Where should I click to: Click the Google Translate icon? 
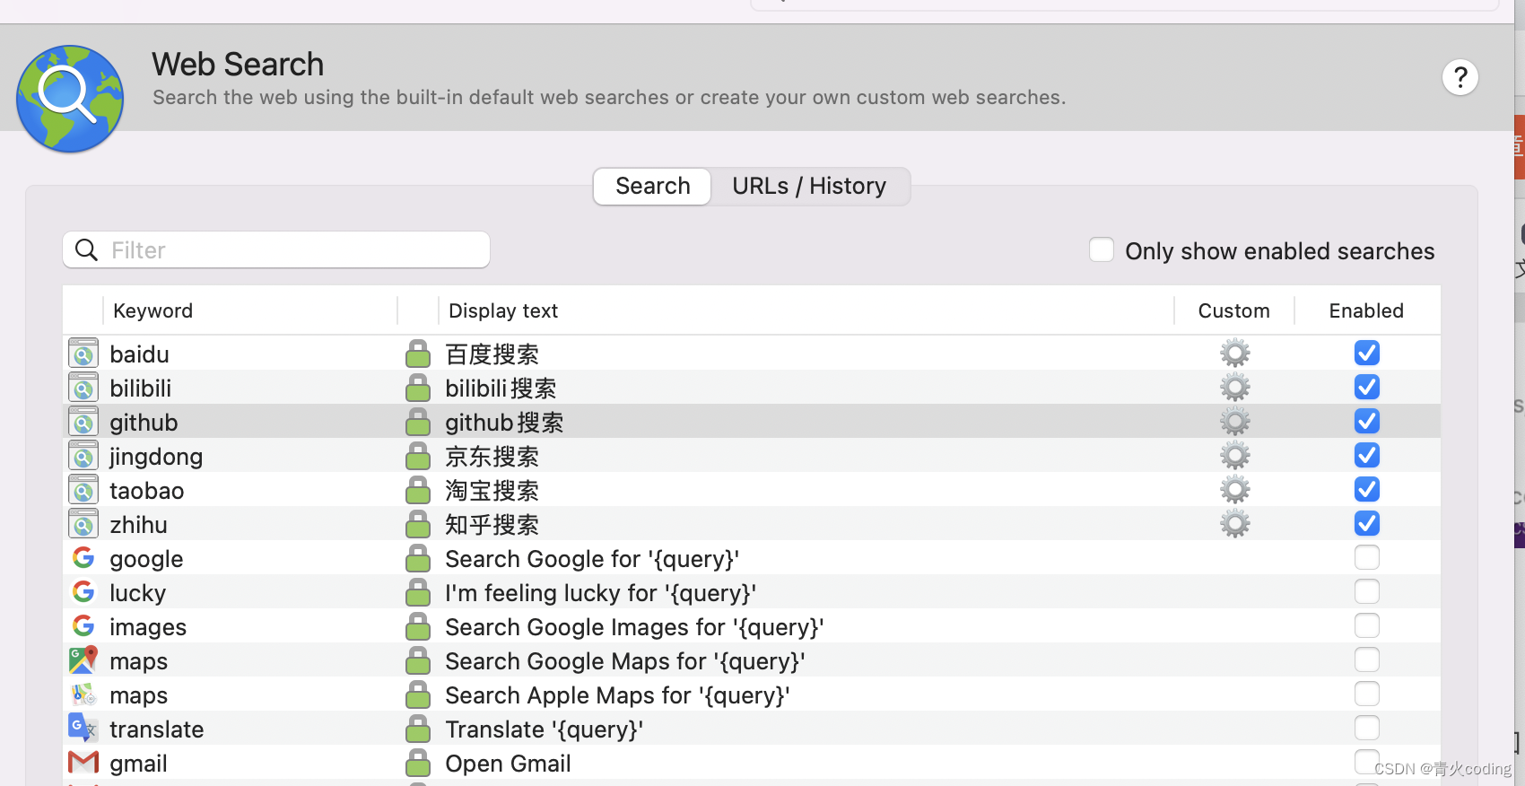[83, 728]
